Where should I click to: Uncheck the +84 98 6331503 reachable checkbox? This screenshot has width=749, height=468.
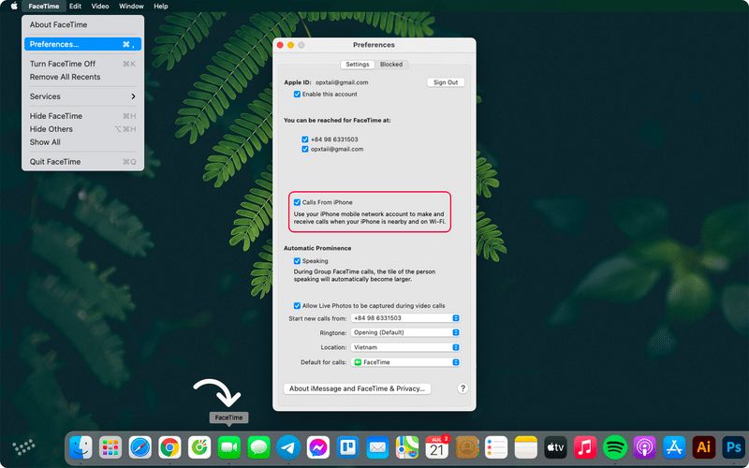305,139
